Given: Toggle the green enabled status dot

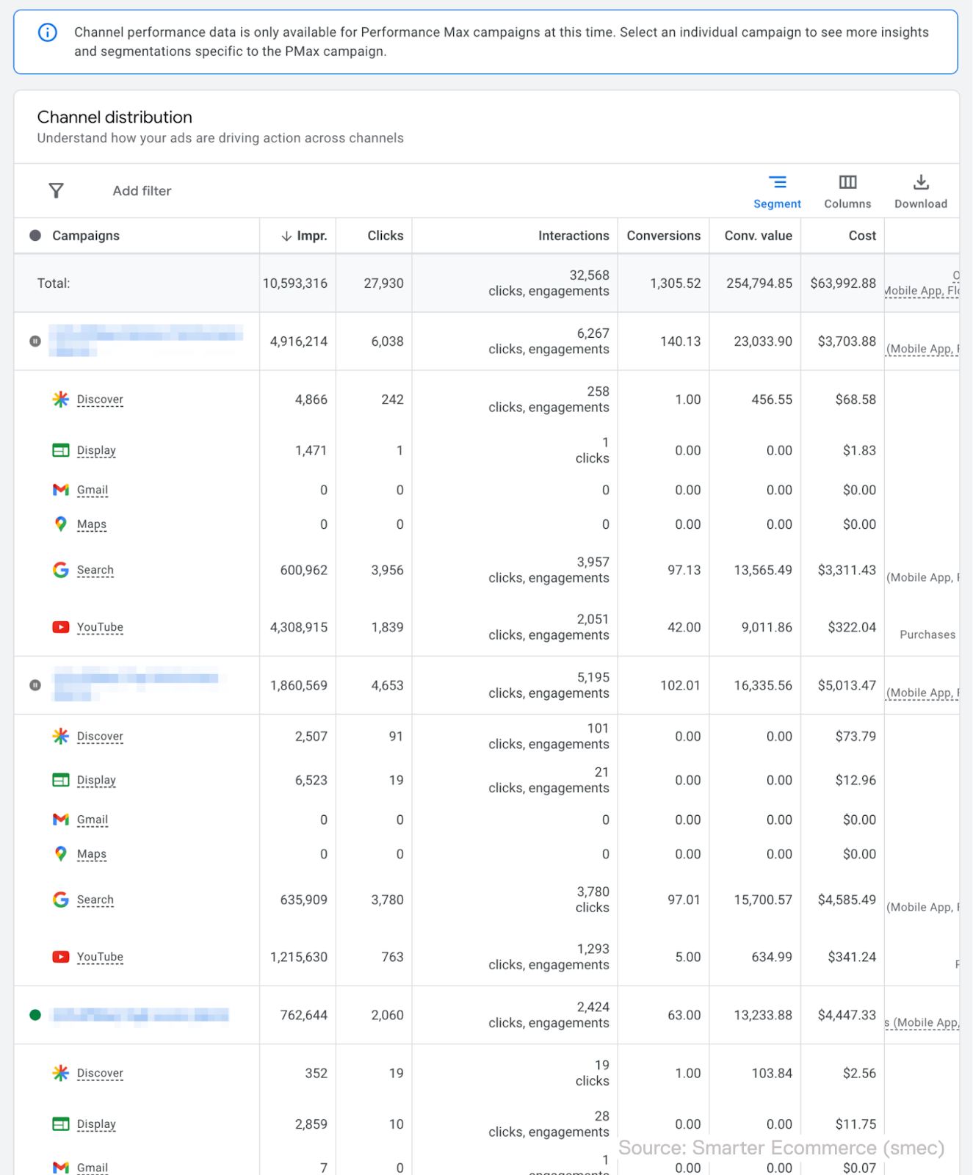Looking at the screenshot, I should (x=35, y=1015).
